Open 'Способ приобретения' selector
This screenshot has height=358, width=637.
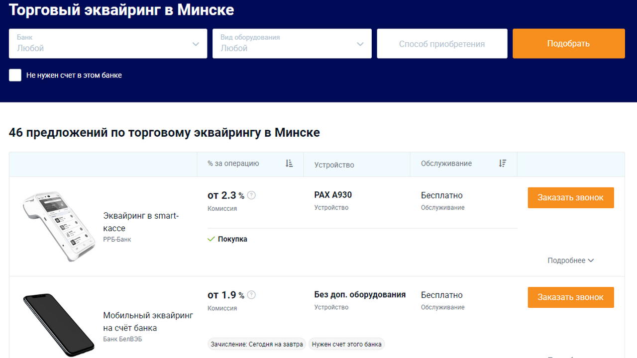[x=442, y=44]
